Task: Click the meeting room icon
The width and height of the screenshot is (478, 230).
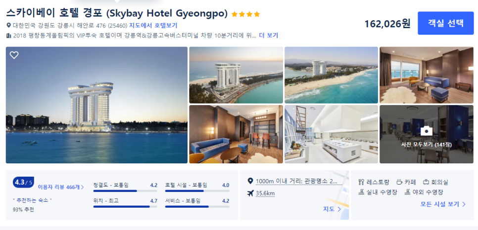Action: pyautogui.click(x=426, y=182)
